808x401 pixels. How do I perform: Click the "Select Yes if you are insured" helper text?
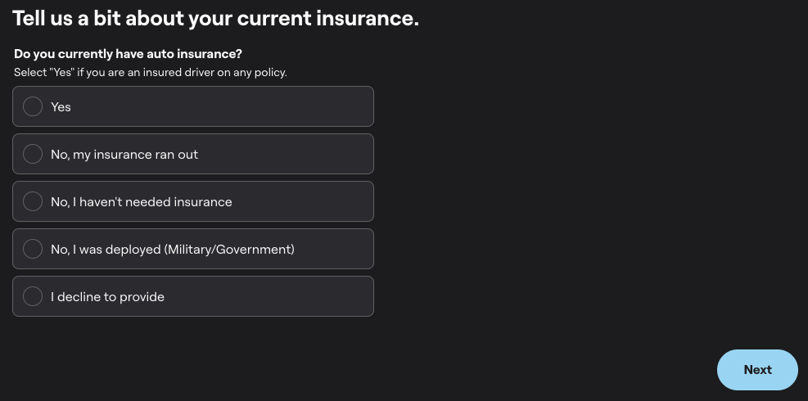pyautogui.click(x=151, y=72)
